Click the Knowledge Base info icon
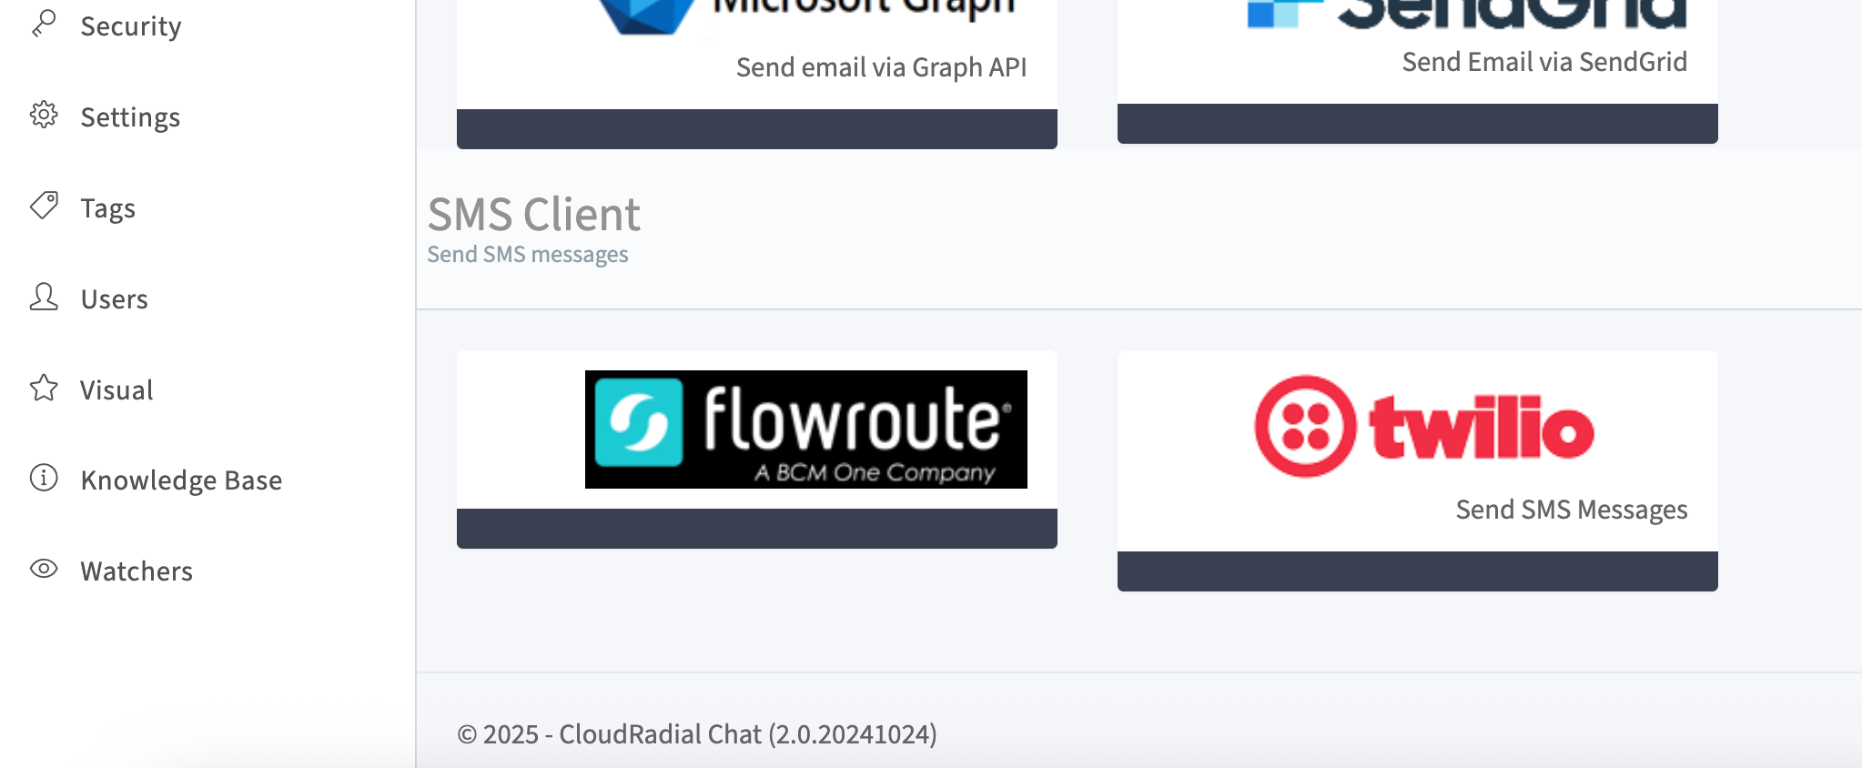 [44, 478]
